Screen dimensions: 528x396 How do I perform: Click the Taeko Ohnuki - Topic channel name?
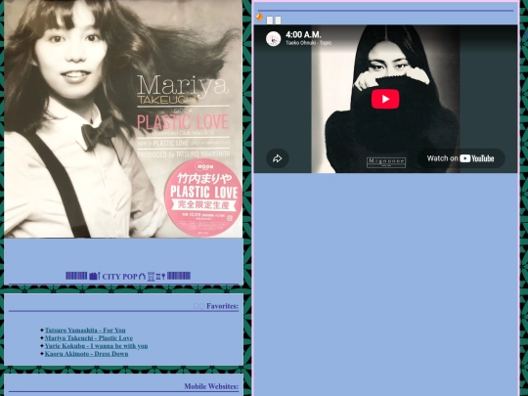pyautogui.click(x=308, y=43)
